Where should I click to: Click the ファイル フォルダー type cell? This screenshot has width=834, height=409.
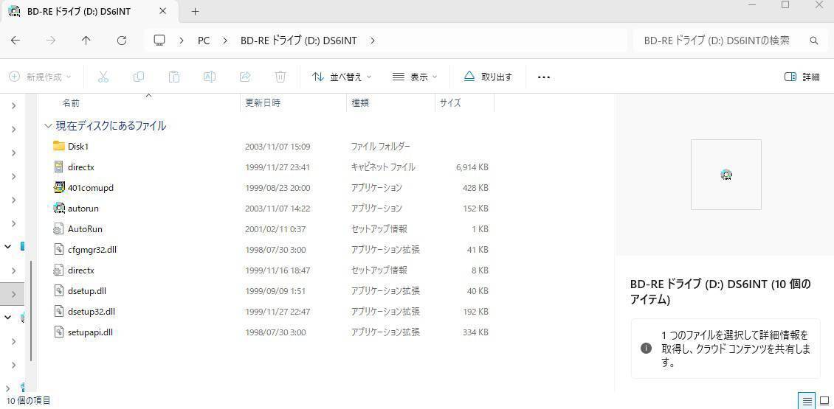tap(380, 146)
